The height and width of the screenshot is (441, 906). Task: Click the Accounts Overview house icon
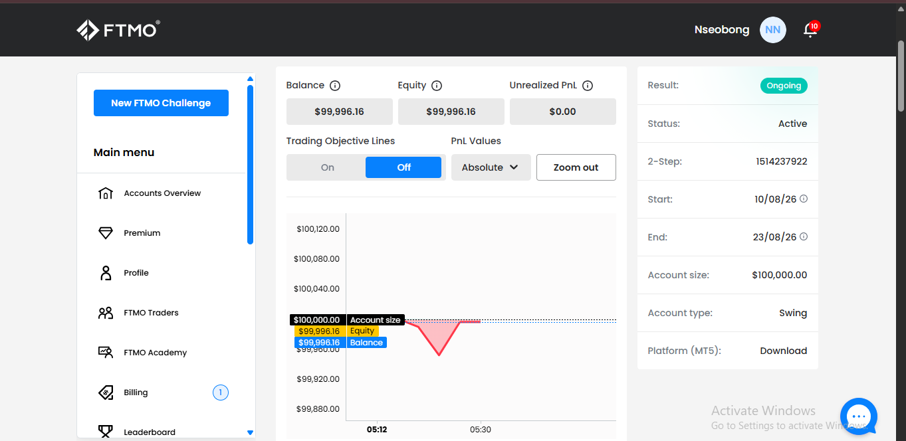click(106, 193)
